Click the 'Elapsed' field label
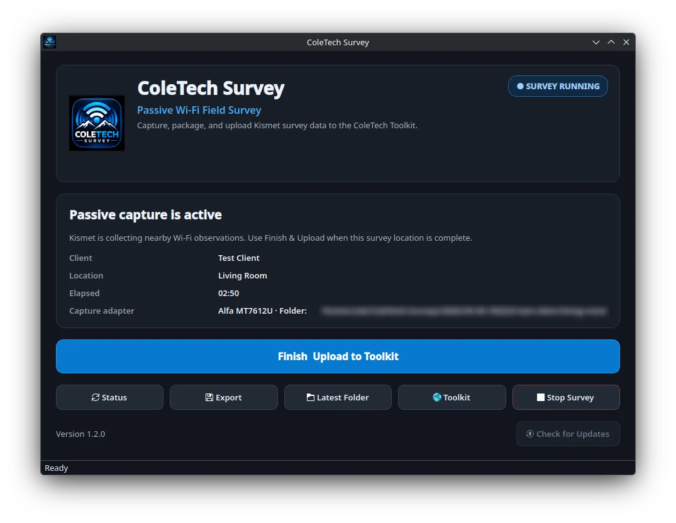This screenshot has width=676, height=523. (x=84, y=294)
